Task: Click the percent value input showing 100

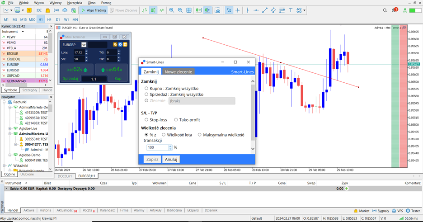Action: pyautogui.click(x=158, y=147)
